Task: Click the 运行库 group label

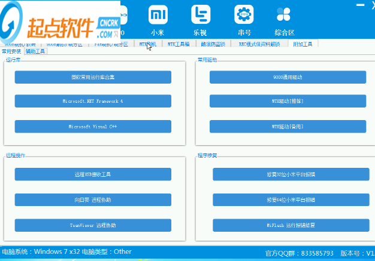Action: tap(13, 60)
